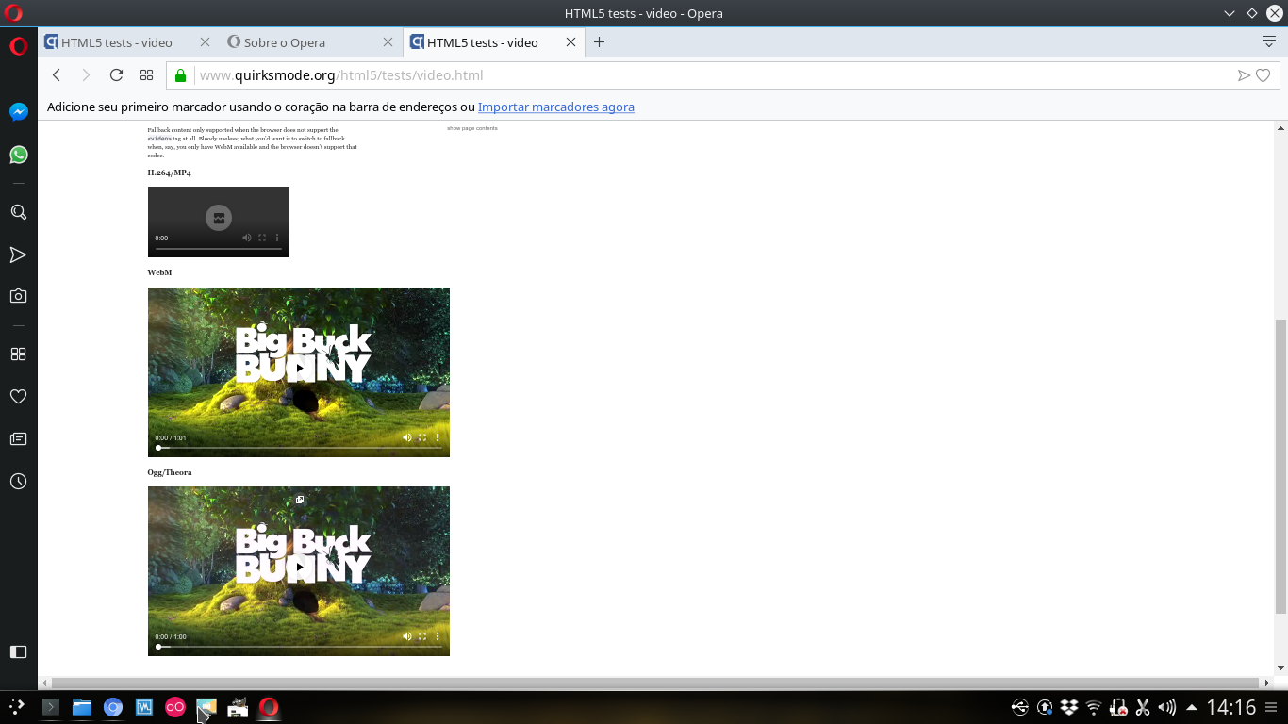Open WhatsApp in the sidebar
The width and height of the screenshot is (1288, 724).
tap(18, 155)
